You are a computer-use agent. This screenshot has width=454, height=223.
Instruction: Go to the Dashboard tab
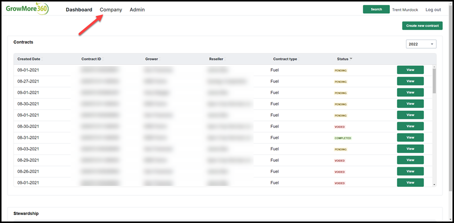[79, 10]
